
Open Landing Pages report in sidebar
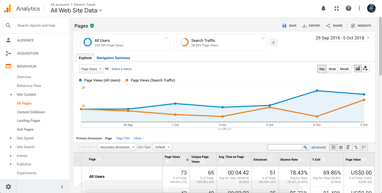point(28,121)
